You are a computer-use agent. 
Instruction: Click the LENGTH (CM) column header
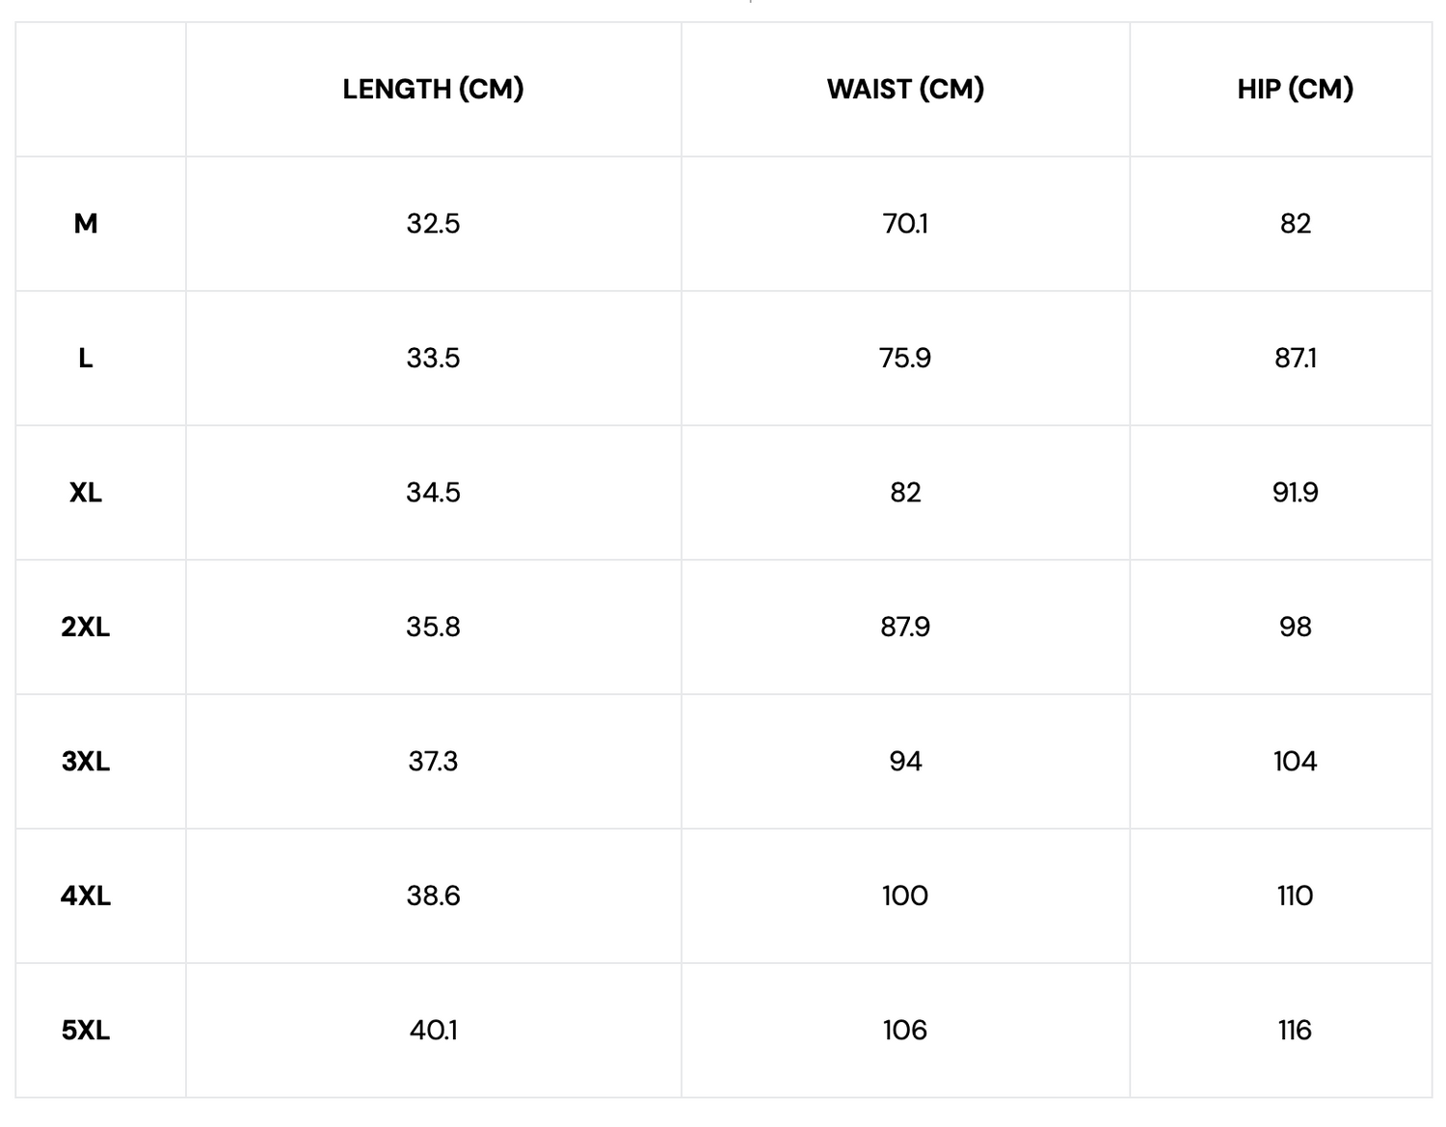tap(433, 89)
